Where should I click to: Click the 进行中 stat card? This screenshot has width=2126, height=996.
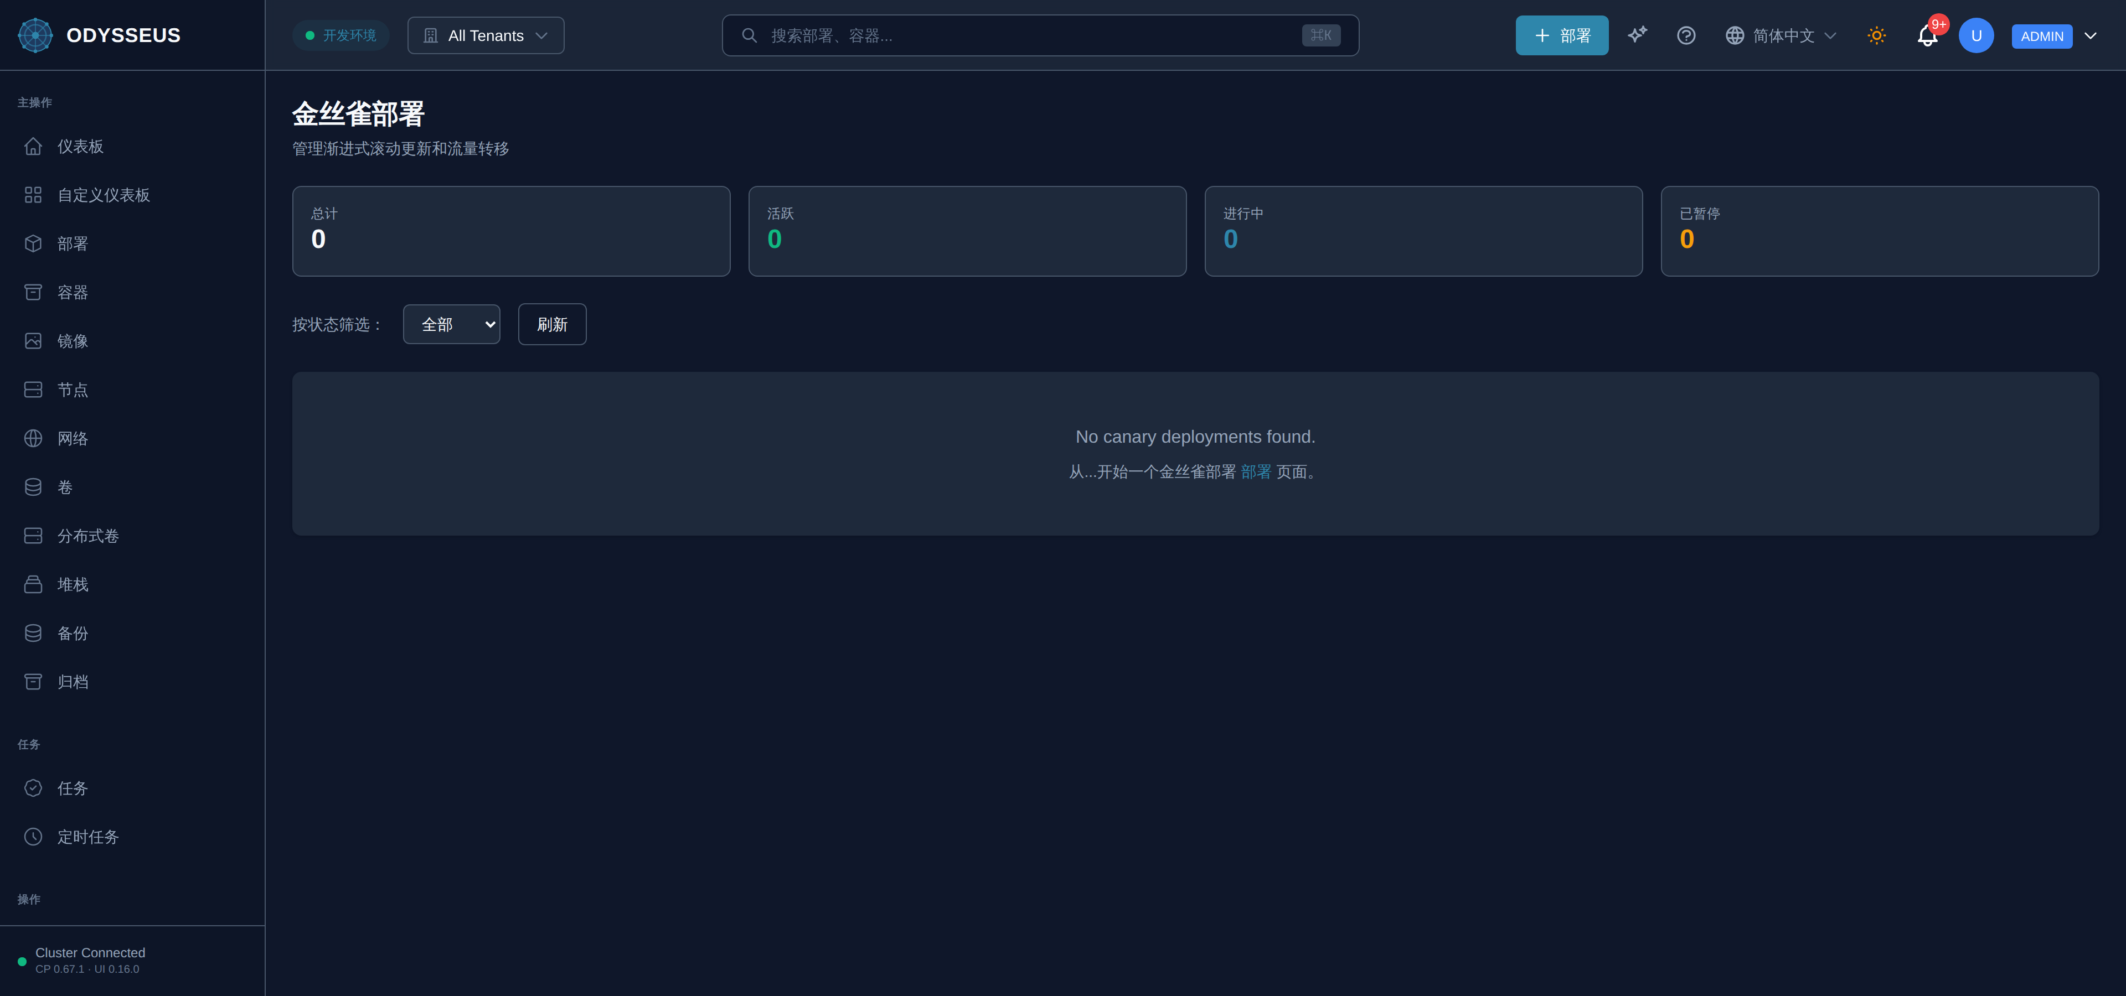(x=1423, y=231)
